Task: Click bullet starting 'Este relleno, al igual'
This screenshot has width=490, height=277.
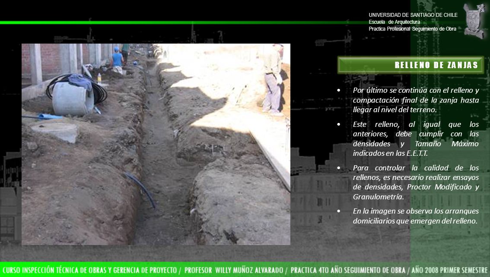Action: tap(416, 138)
